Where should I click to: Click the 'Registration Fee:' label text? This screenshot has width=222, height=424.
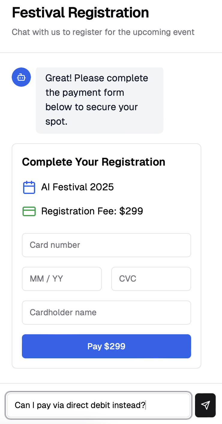click(x=79, y=211)
